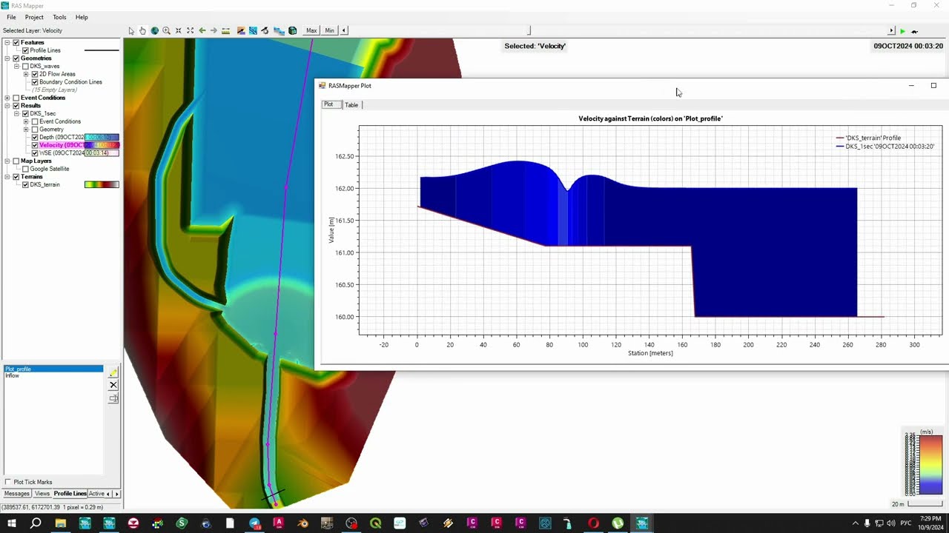The image size is (949, 533).
Task: Select the measure ruler tool
Action: (226, 30)
